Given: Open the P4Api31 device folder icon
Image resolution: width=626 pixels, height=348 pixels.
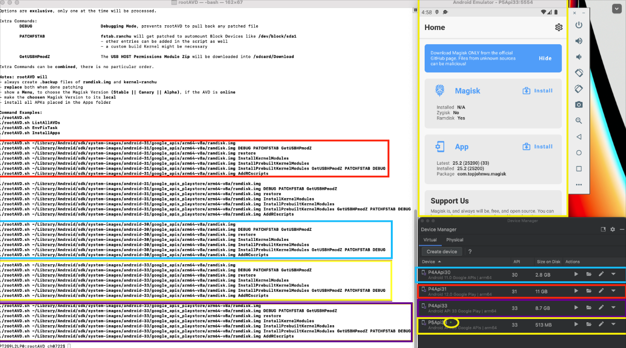Looking at the screenshot, I should (x=589, y=291).
